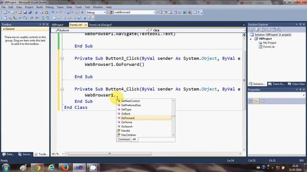Click View Class Diagram icon
Screen dimensions: 307x172
[x=279, y=30]
